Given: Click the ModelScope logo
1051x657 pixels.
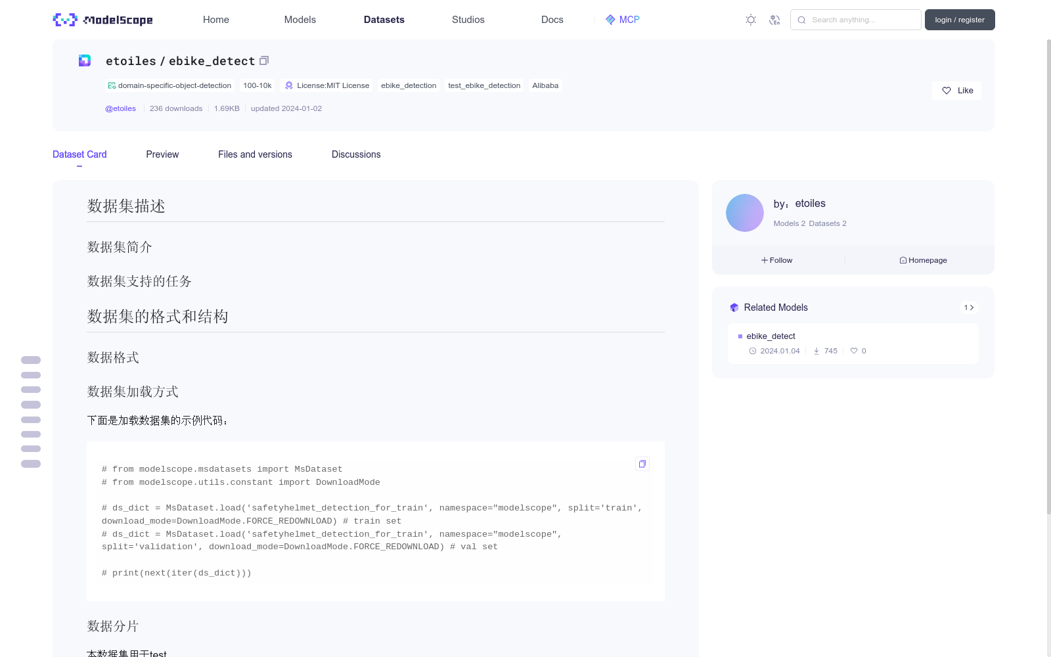Looking at the screenshot, I should [x=103, y=20].
